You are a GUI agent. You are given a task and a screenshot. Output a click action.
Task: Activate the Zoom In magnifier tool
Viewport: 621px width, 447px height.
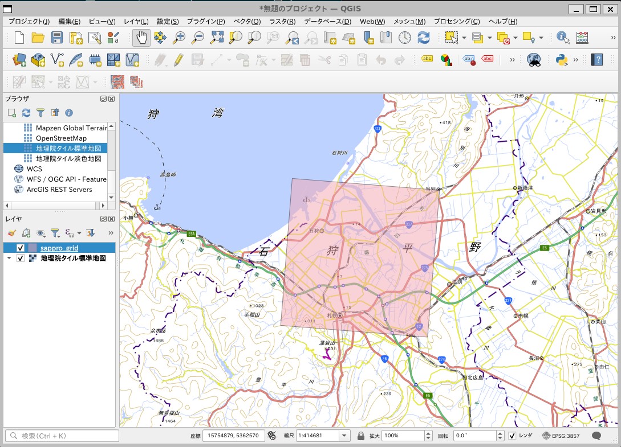coord(179,38)
